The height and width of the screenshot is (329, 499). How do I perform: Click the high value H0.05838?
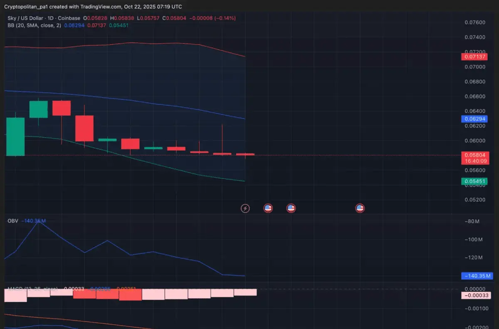(122, 18)
